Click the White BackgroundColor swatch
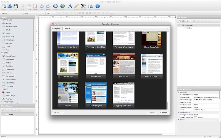221x138 pixels. point(195,117)
